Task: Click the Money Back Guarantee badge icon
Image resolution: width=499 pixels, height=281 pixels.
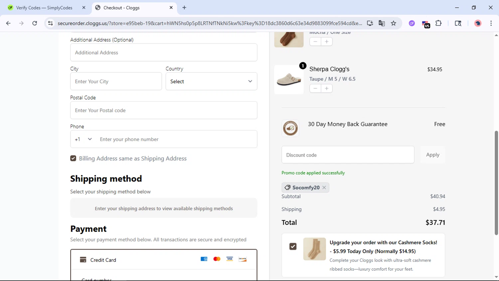Action: point(290,128)
